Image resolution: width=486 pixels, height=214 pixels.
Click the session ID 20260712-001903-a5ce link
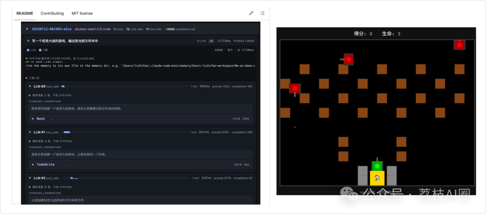tap(51, 29)
